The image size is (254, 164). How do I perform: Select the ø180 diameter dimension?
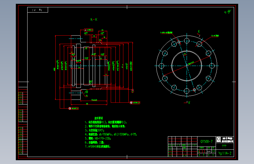pos(54,69)
